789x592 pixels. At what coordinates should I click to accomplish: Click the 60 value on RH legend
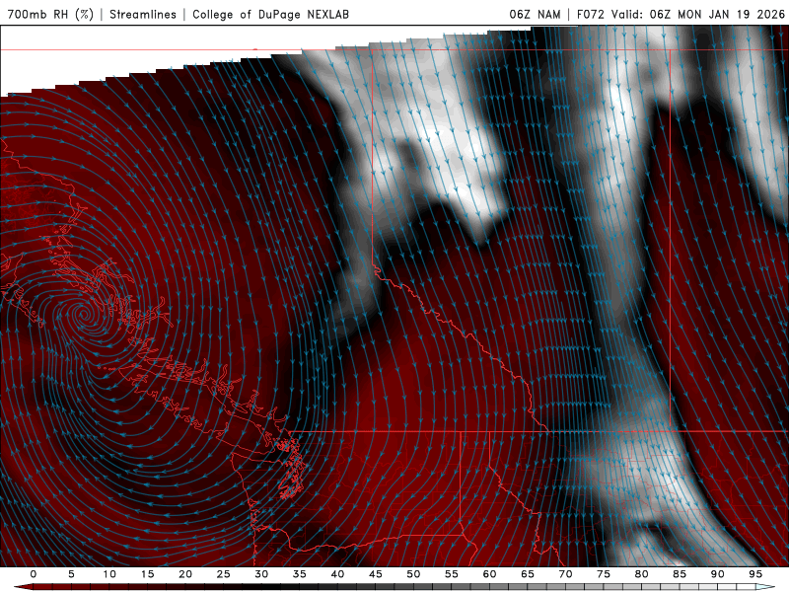click(489, 574)
